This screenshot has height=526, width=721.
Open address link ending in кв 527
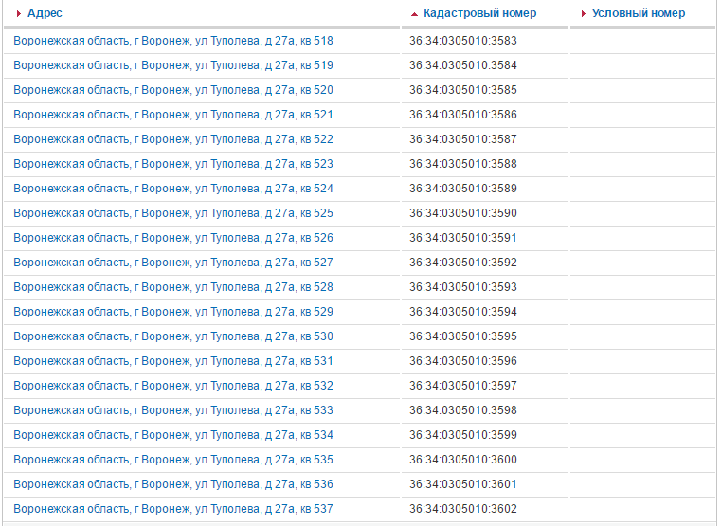tap(173, 263)
